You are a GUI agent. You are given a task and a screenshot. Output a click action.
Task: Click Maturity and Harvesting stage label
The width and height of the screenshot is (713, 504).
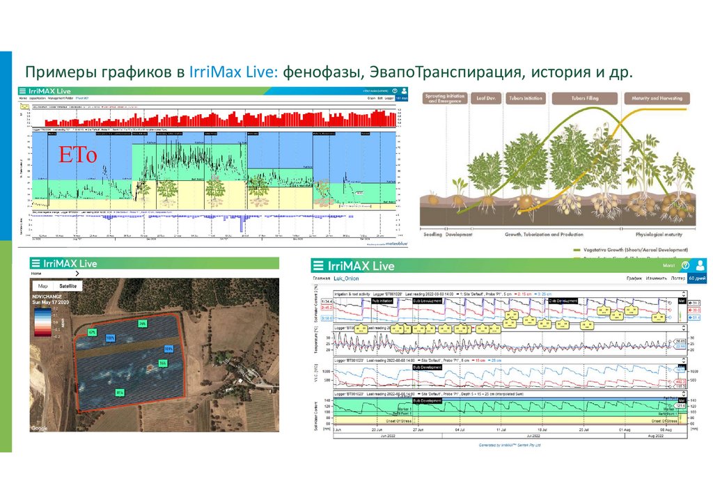[657, 98]
